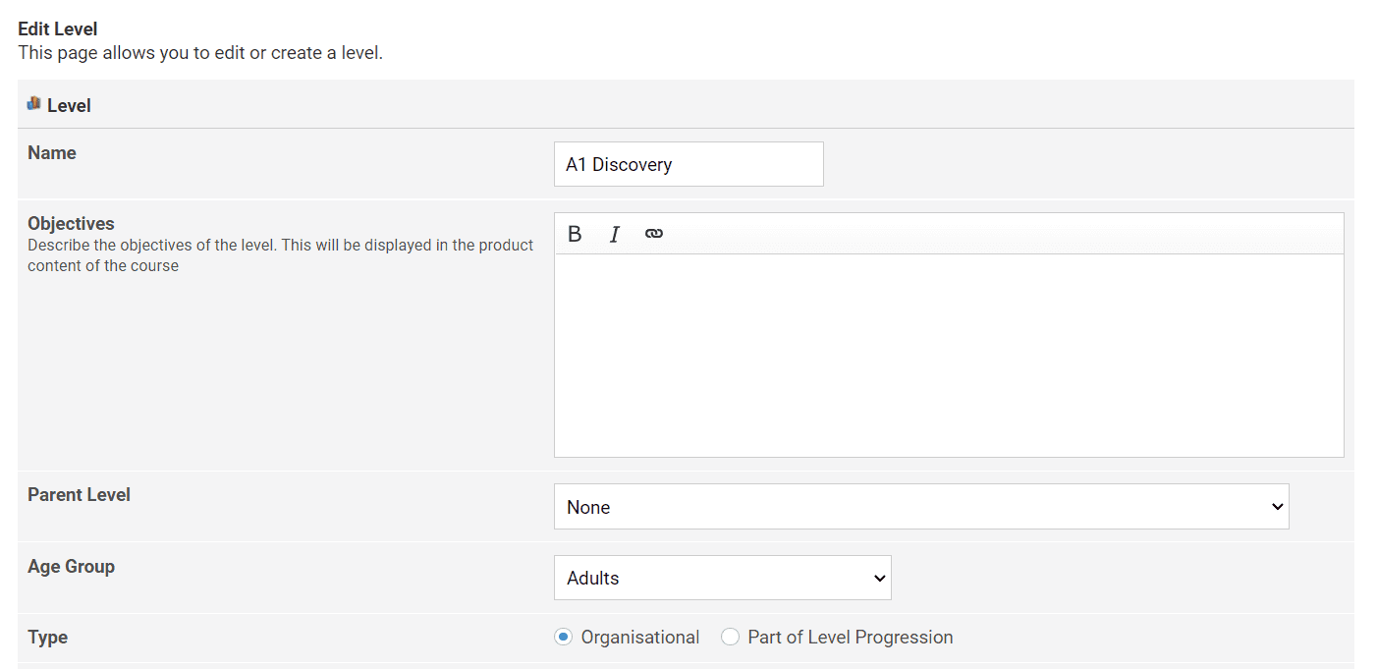
Task: Click the Age Group label
Action: (71, 567)
